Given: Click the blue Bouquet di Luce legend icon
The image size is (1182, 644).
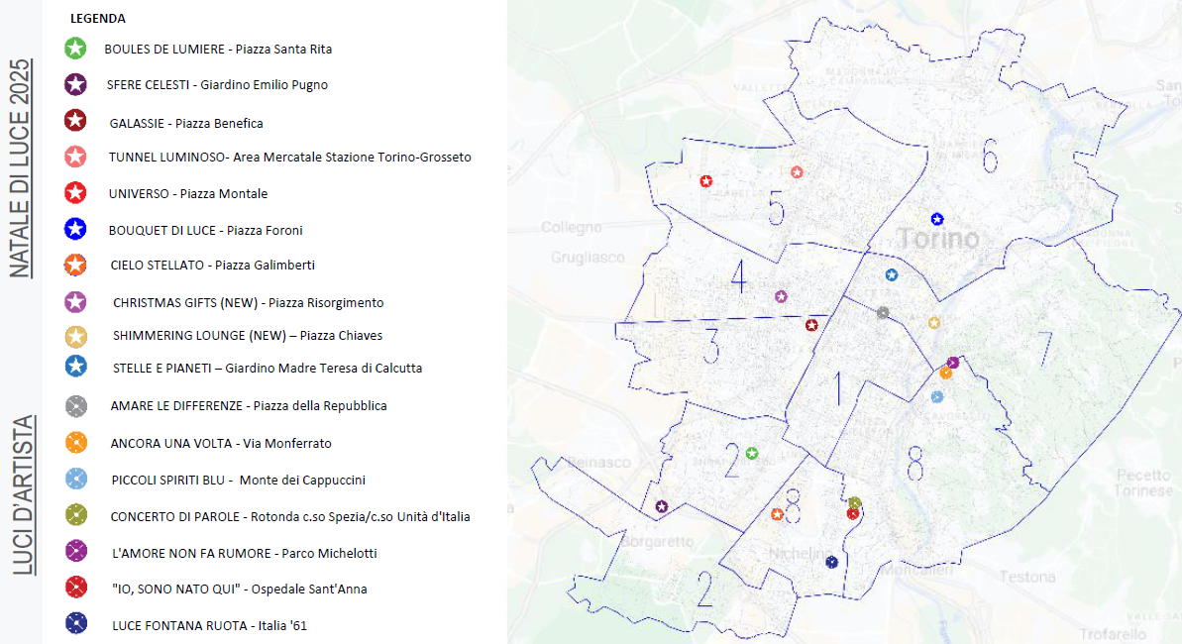Looking at the screenshot, I should pos(75,230).
